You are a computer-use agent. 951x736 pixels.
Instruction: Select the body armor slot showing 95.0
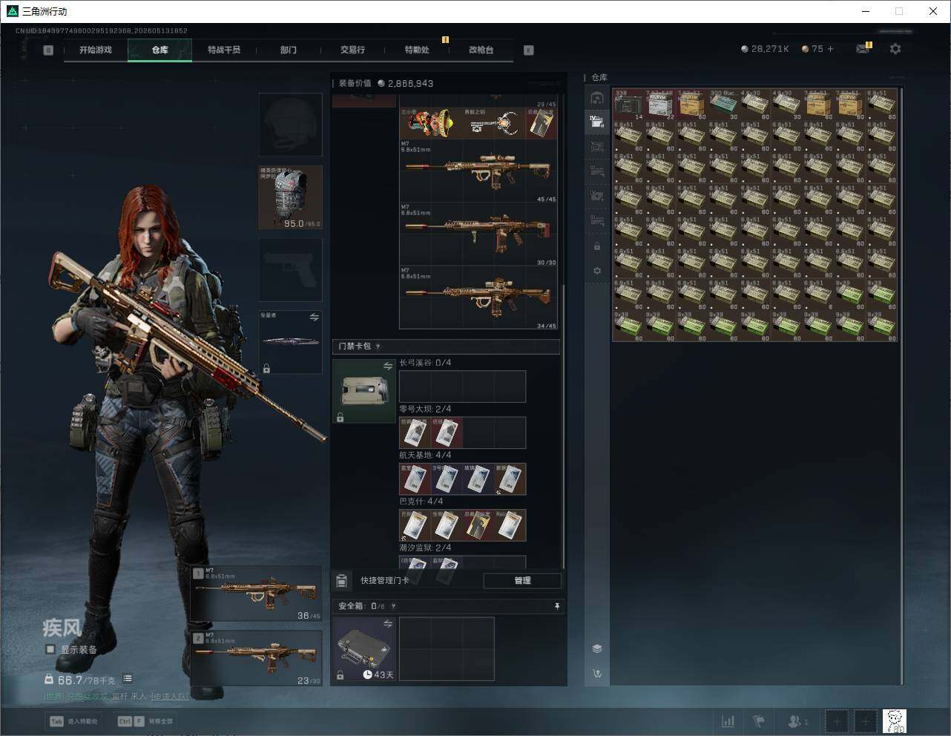tap(290, 197)
